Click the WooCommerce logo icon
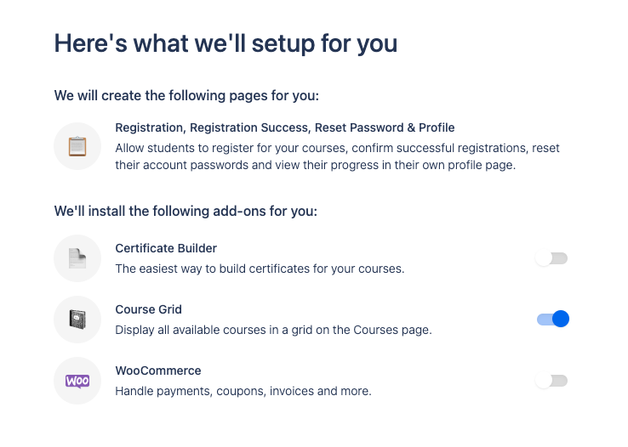628x447 pixels. pyautogui.click(x=77, y=381)
